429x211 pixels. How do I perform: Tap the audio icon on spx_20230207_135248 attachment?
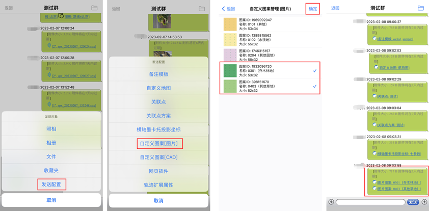49,104
